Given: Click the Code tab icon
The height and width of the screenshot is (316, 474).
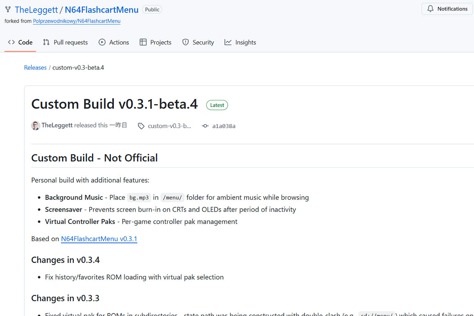Looking at the screenshot, I should (11, 42).
